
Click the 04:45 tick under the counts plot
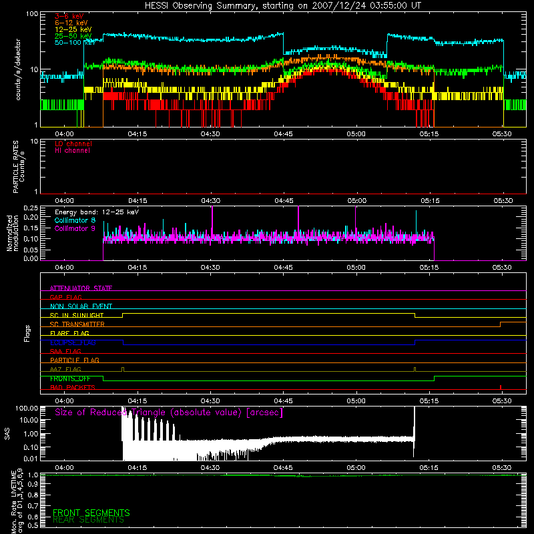[283, 134]
